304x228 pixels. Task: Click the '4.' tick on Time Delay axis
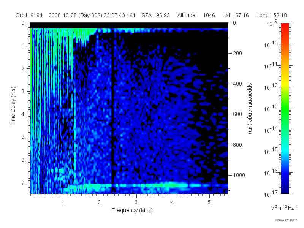coord(24,114)
